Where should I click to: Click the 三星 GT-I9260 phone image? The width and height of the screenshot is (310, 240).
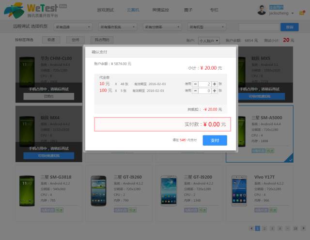click(x=98, y=191)
